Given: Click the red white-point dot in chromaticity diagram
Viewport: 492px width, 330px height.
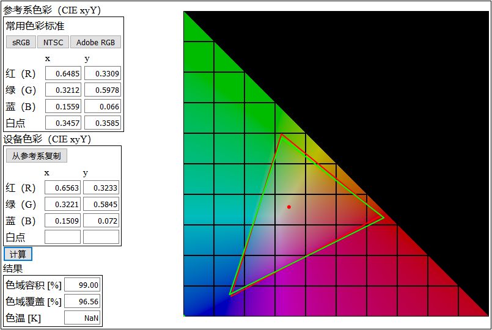Looking at the screenshot, I should [x=289, y=207].
